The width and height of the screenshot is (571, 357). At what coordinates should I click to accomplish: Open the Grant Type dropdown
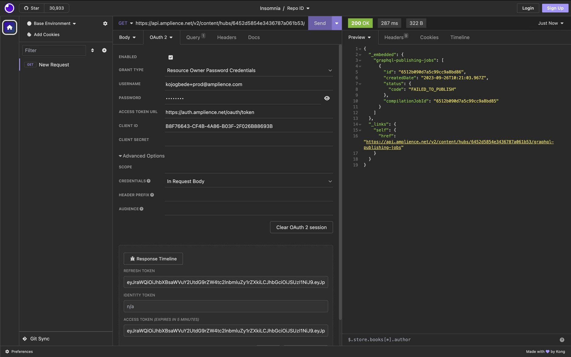[249, 70]
